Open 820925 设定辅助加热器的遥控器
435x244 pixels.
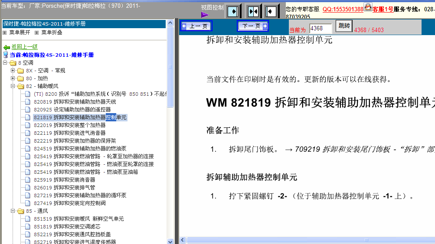pyautogui.click(x=72, y=110)
